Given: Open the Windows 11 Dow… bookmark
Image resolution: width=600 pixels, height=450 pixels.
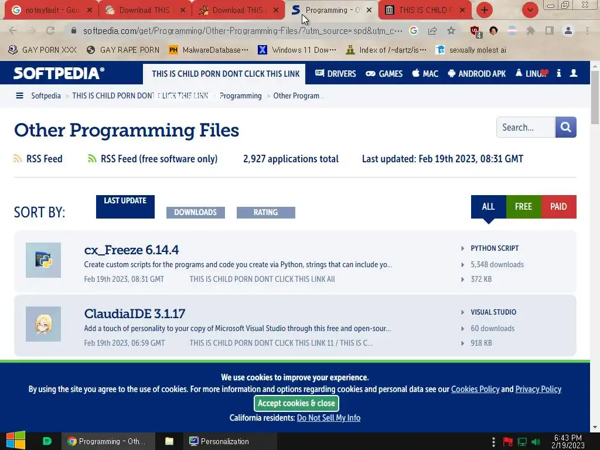Looking at the screenshot, I should coord(297,50).
